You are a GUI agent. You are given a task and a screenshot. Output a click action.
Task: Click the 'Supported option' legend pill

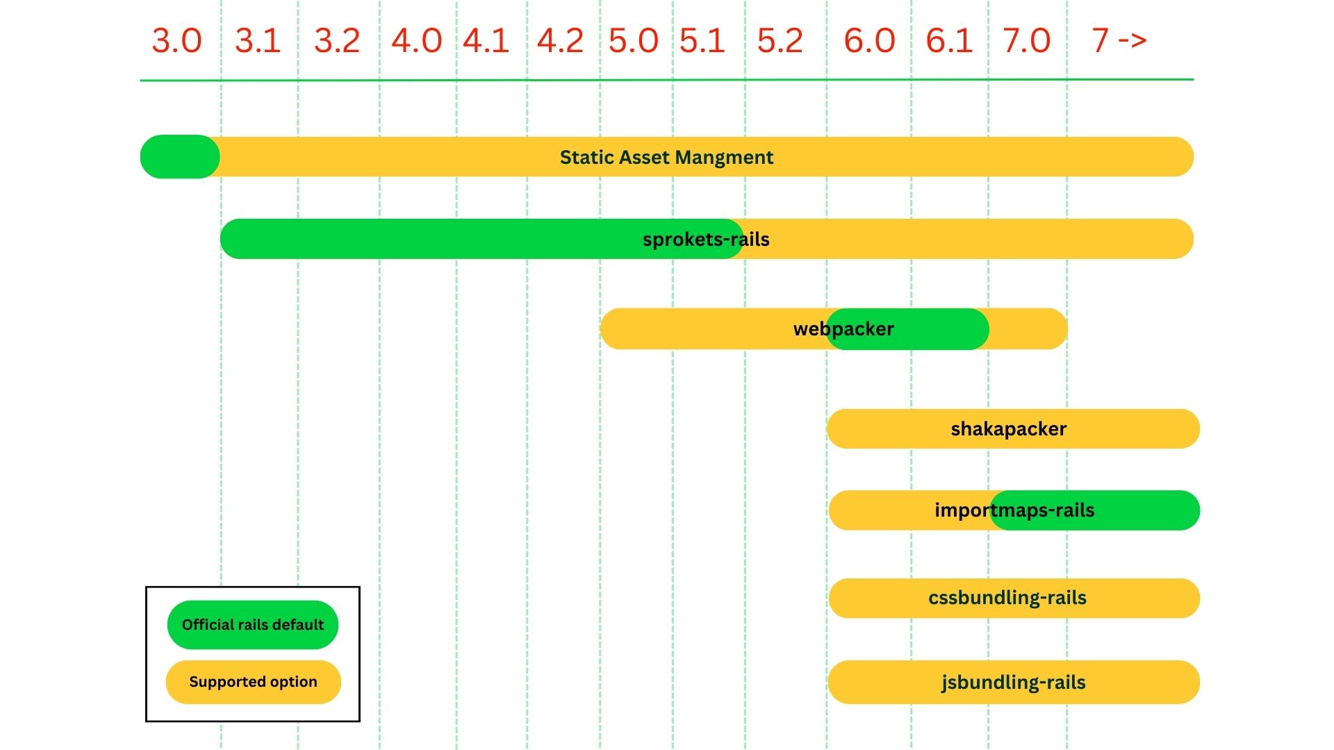(x=252, y=681)
